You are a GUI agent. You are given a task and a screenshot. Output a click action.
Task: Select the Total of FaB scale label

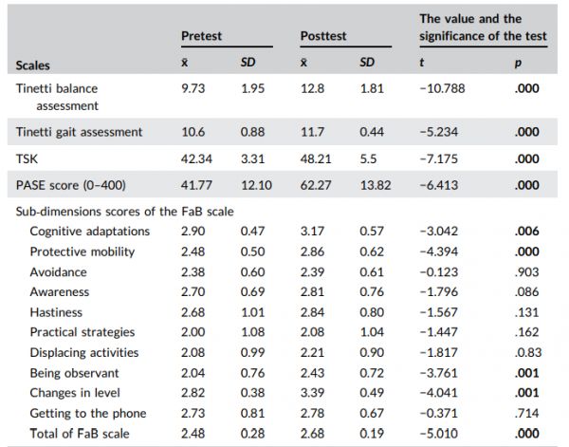coord(82,433)
